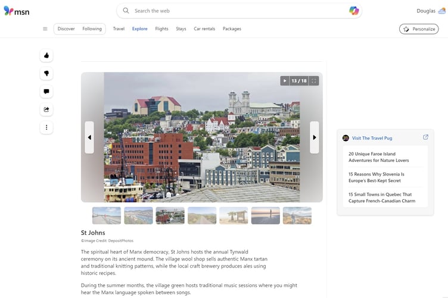448x298 pixels.
Task: Click the Image Credit: DepositPhotos caption
Action: click(x=107, y=241)
